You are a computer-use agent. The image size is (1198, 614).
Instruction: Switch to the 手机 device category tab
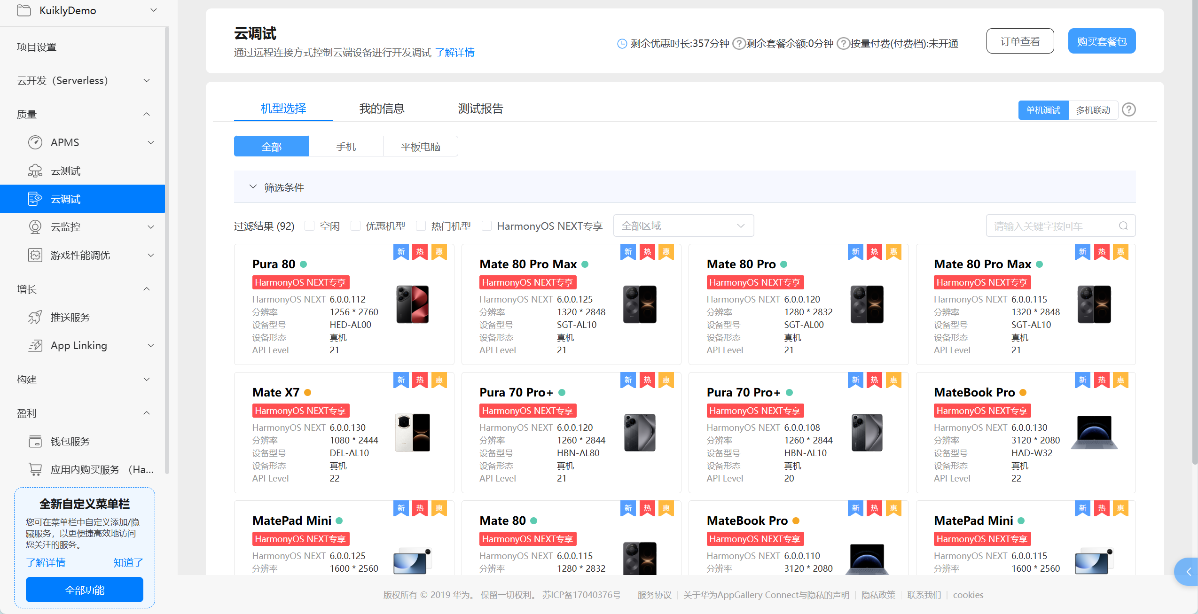[x=346, y=146]
